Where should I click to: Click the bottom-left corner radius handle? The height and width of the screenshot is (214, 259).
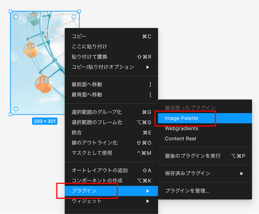pyautogui.click(x=16, y=109)
